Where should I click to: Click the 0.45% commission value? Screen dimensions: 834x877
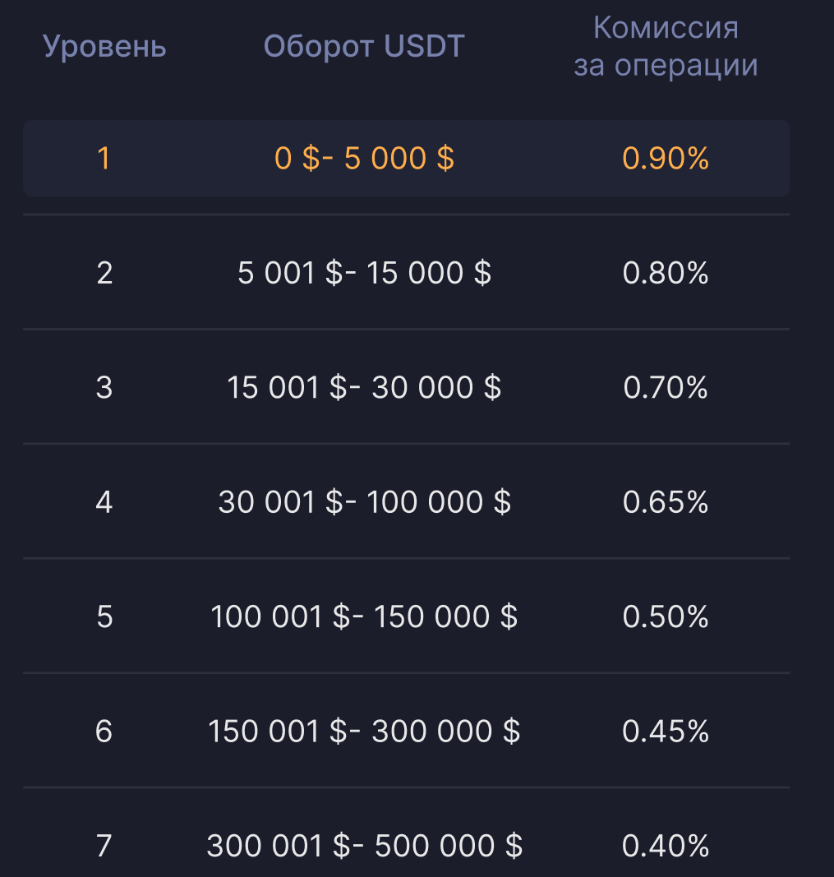(666, 731)
